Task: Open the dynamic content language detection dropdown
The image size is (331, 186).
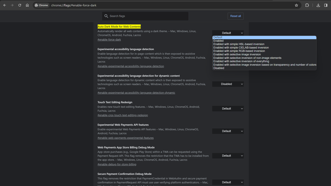Action: 228,84
